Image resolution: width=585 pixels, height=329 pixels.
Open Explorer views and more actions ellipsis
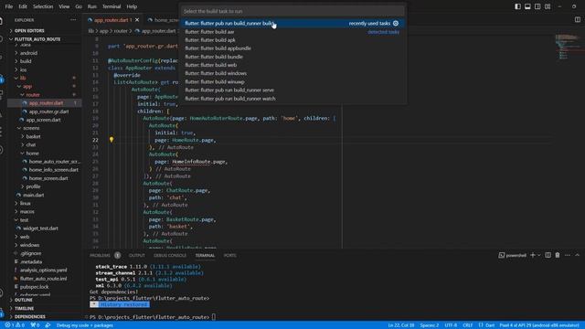point(73,20)
